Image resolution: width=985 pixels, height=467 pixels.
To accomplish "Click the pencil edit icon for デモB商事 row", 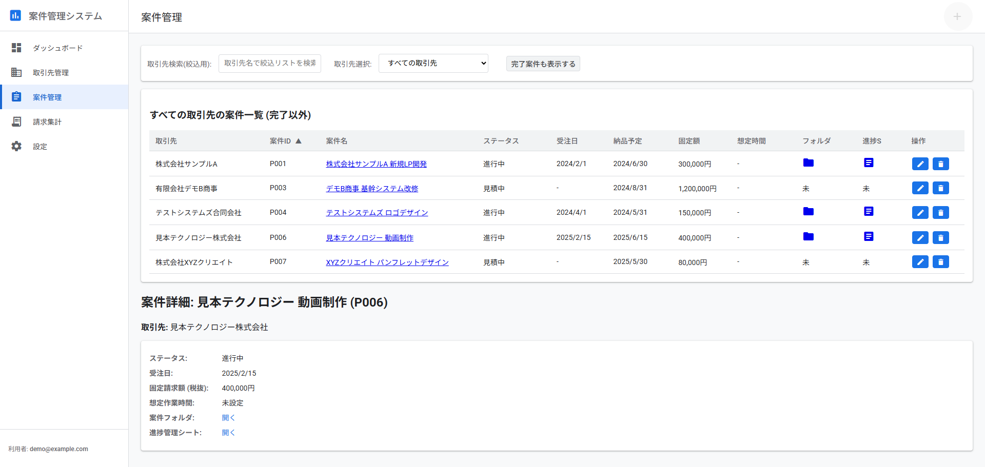I will (x=920, y=188).
